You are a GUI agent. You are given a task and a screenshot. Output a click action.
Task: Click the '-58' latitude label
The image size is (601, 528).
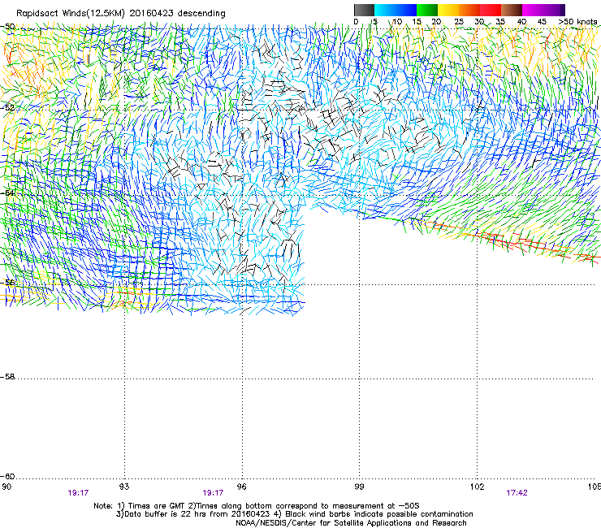click(x=7, y=377)
